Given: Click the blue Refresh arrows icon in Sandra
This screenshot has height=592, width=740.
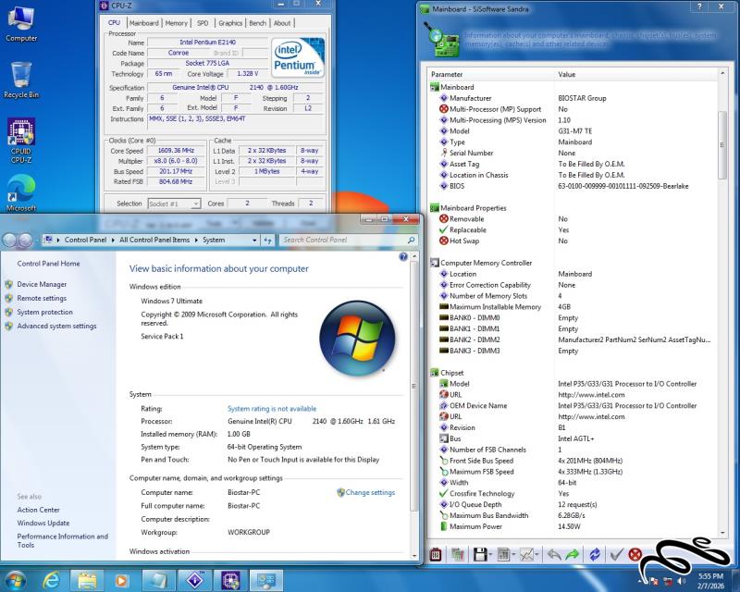Looking at the screenshot, I should (x=594, y=554).
